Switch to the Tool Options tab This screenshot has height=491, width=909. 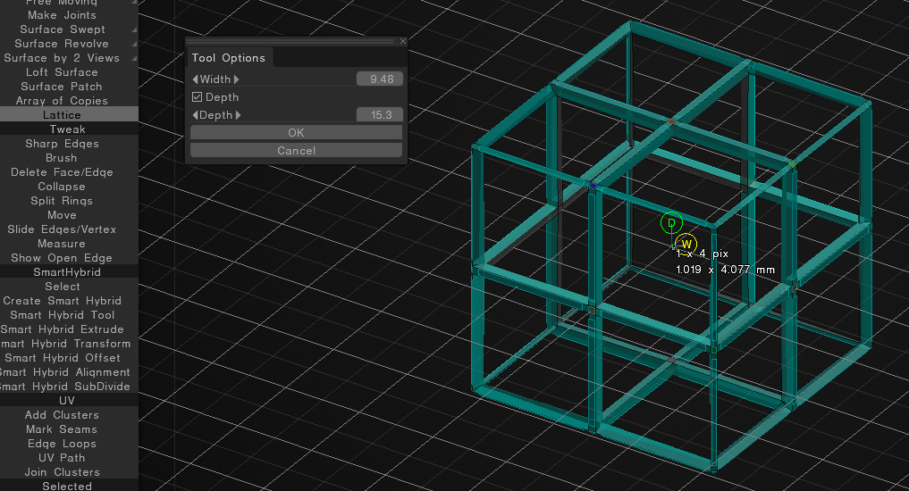tap(229, 58)
